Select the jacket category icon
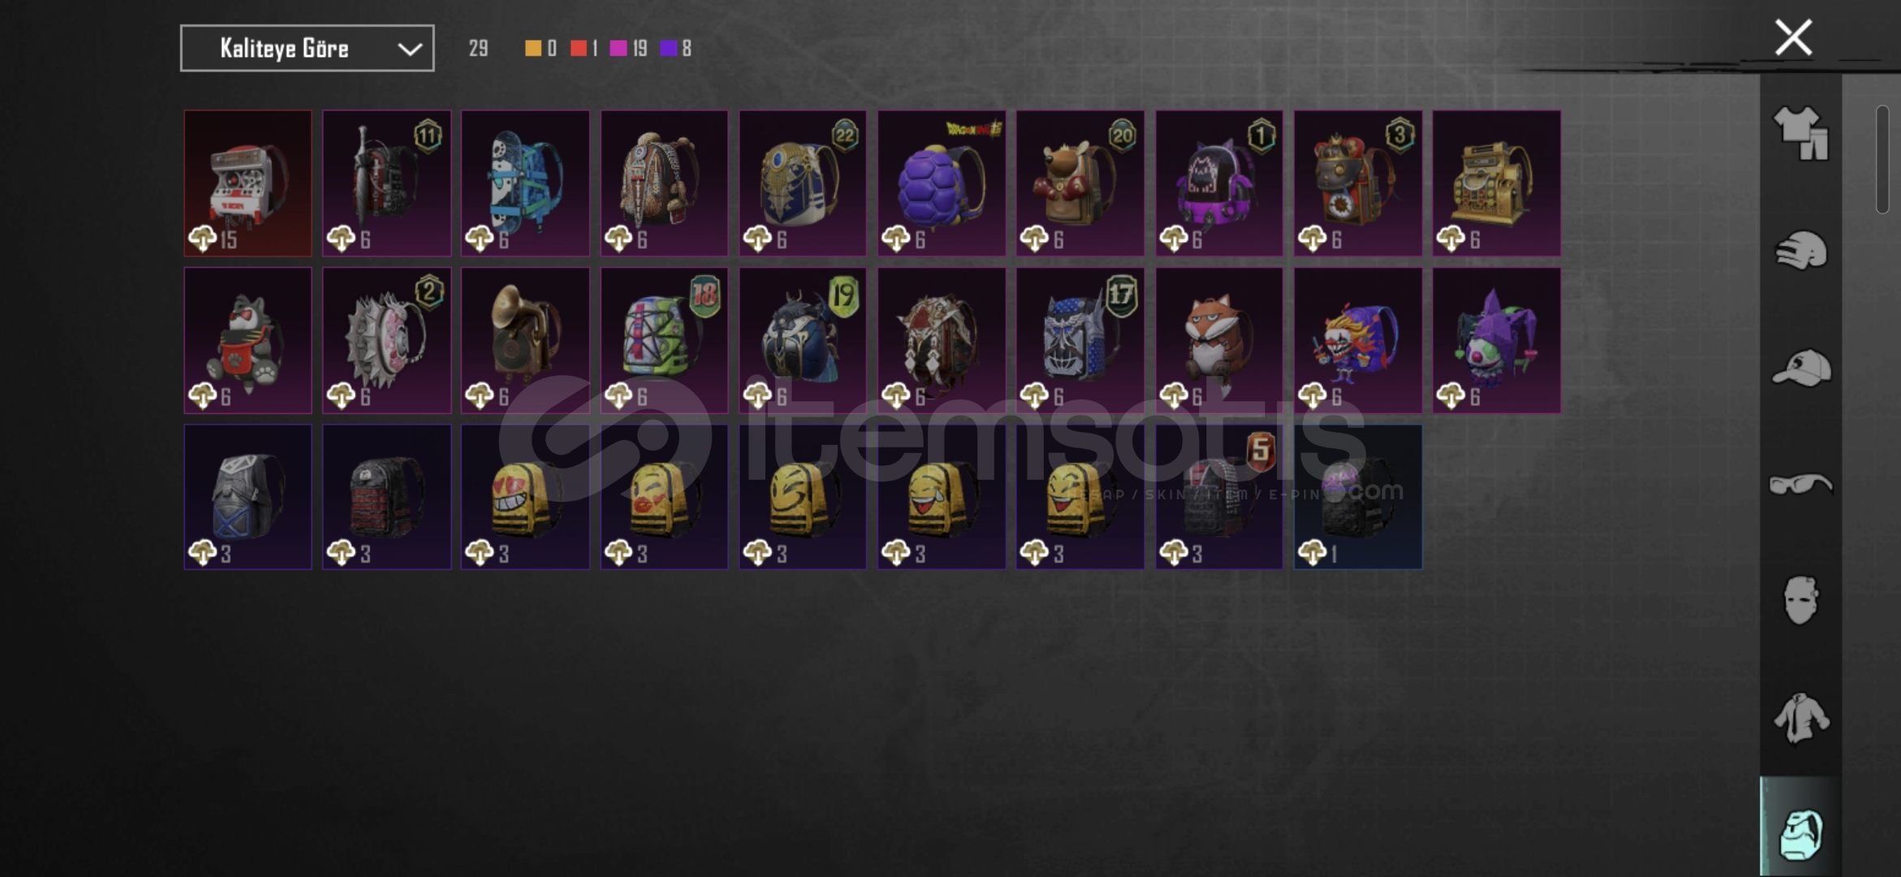The width and height of the screenshot is (1901, 877). pyautogui.click(x=1801, y=717)
